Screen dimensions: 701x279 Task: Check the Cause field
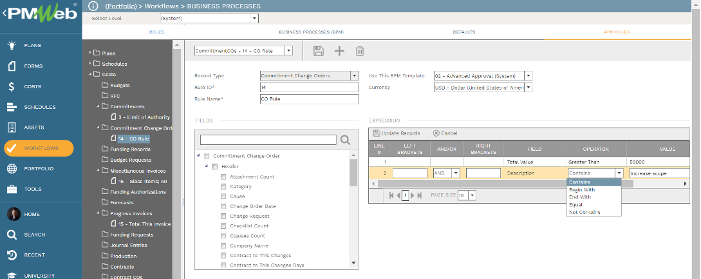pos(223,196)
